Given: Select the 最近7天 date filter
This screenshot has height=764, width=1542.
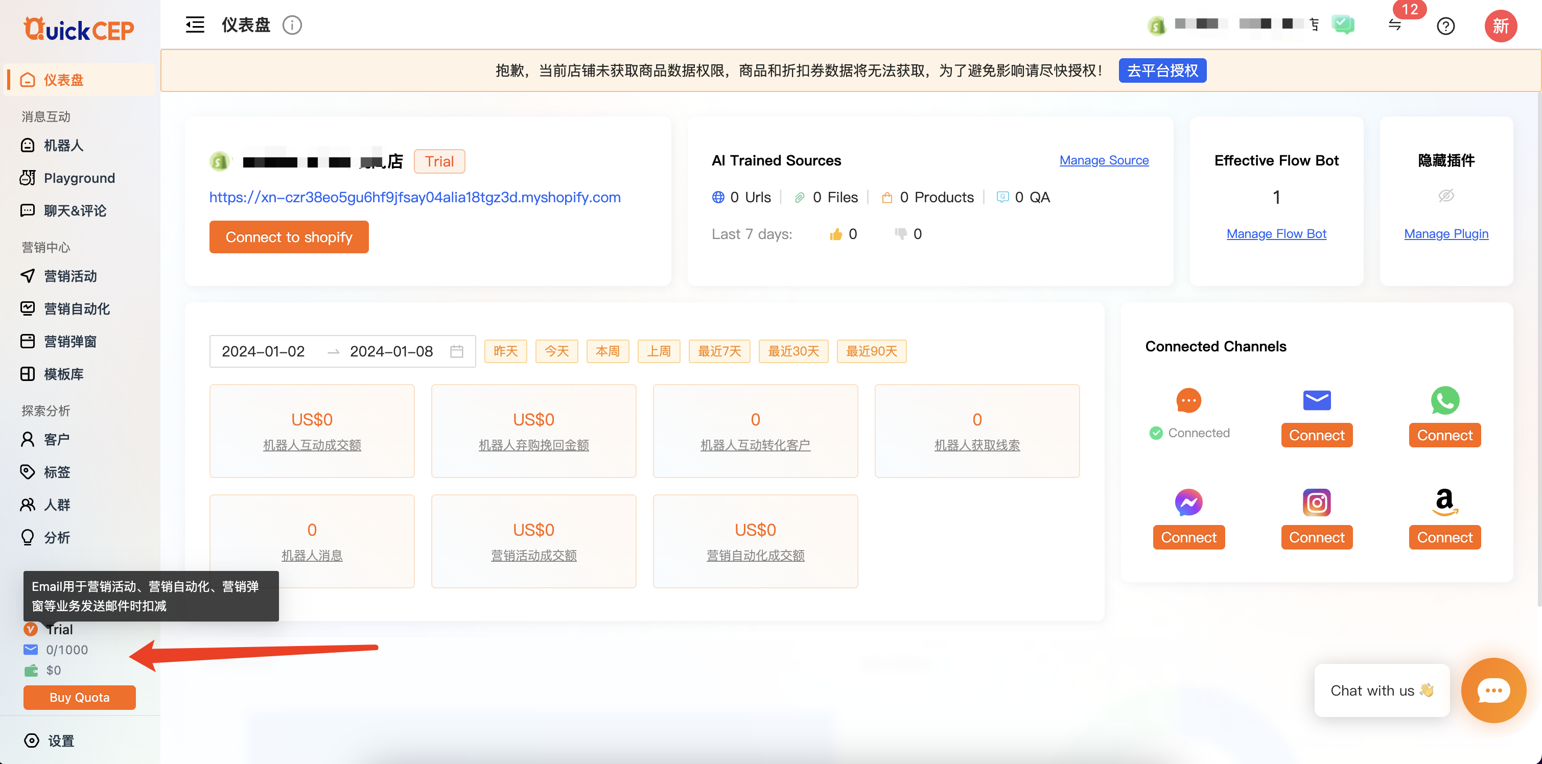Looking at the screenshot, I should click(719, 351).
